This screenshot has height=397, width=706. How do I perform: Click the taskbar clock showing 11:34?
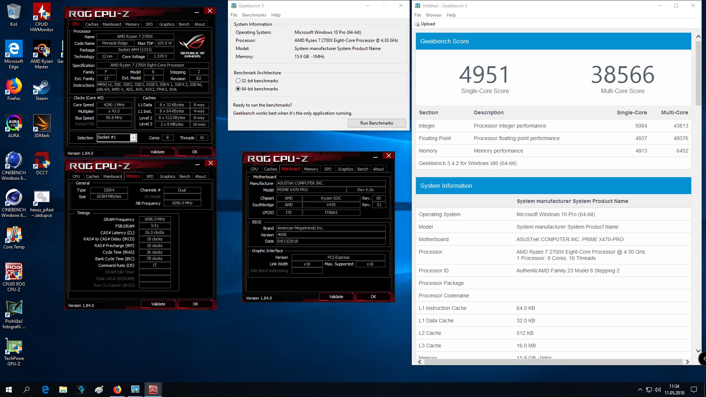[x=674, y=390]
